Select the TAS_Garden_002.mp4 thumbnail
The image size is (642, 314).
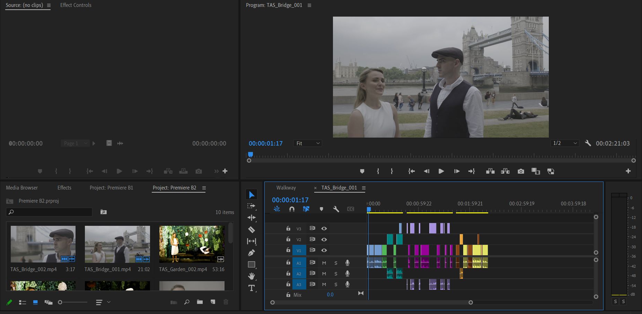[192, 244]
